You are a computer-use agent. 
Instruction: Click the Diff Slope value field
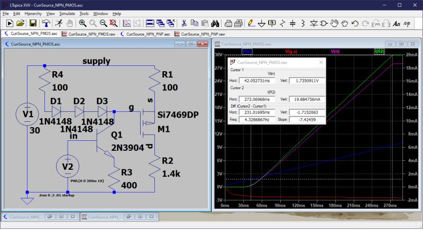pyautogui.click(x=307, y=120)
